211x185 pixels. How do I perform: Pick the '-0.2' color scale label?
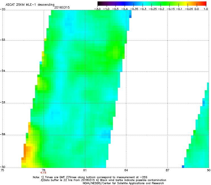click(161, 9)
